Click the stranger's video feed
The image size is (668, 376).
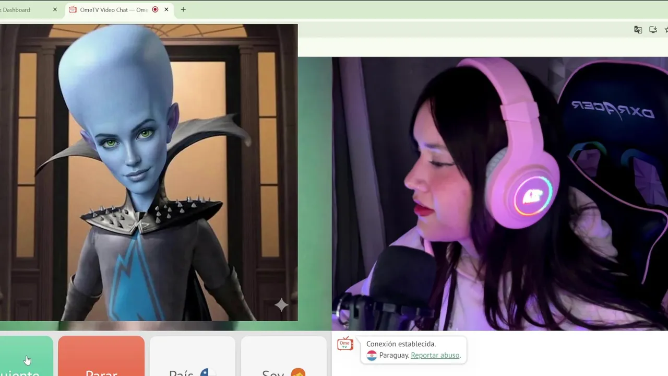[x=149, y=172]
